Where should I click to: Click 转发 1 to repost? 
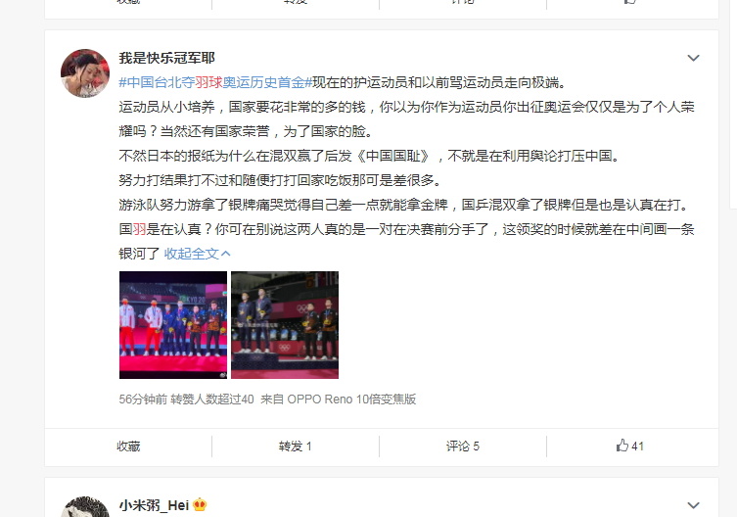pos(296,446)
